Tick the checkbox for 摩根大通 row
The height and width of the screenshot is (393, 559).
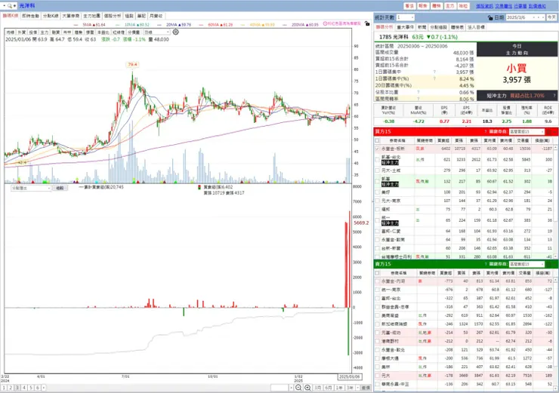click(377, 358)
